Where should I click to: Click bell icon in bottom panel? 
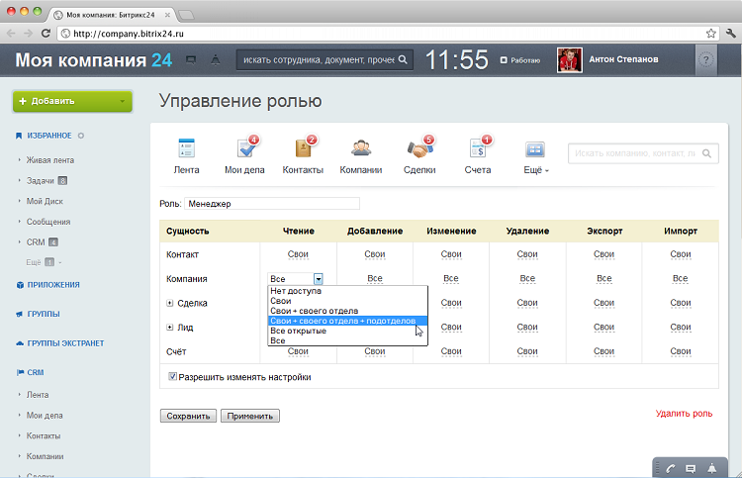(x=711, y=468)
